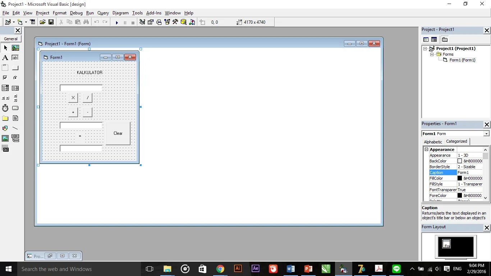Open the Form1 object dropdown in Properties
Viewport: 491px width, 276px height.
click(486, 134)
